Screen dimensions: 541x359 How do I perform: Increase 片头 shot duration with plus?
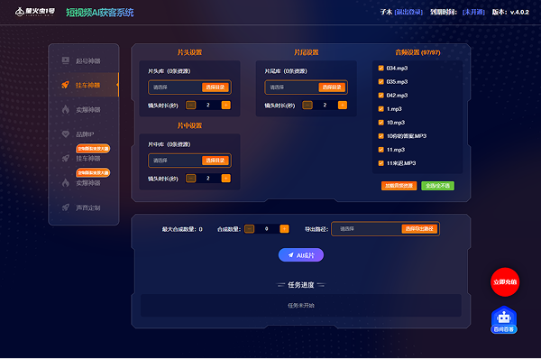226,105
